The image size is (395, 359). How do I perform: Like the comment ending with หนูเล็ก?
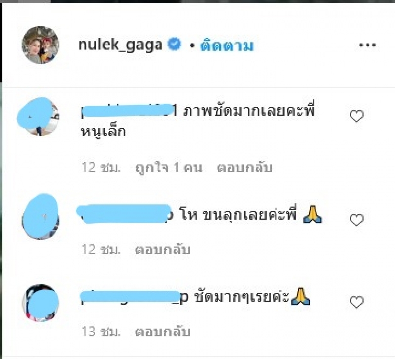tap(356, 116)
